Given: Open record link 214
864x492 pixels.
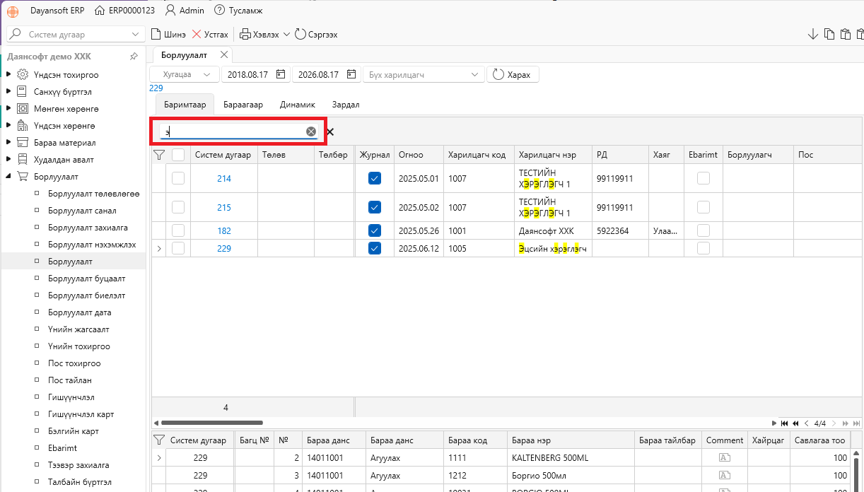Looking at the screenshot, I should point(224,178).
